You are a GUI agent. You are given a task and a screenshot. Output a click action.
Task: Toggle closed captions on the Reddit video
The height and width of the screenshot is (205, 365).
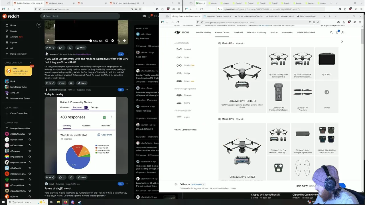pyautogui.click(x=107, y=41)
